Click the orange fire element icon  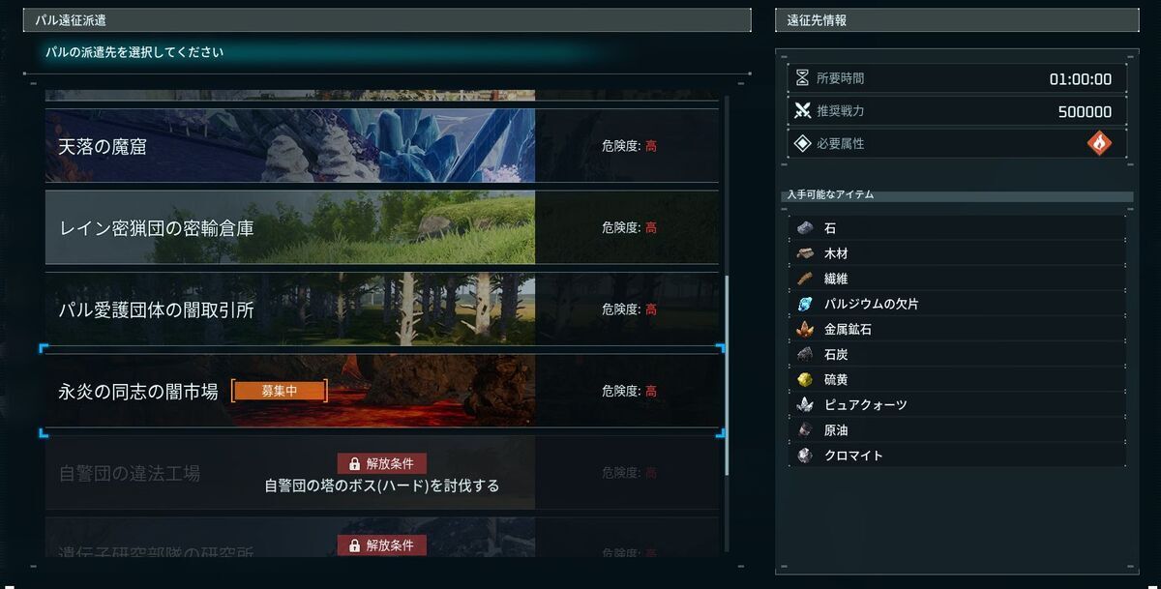(x=1099, y=143)
